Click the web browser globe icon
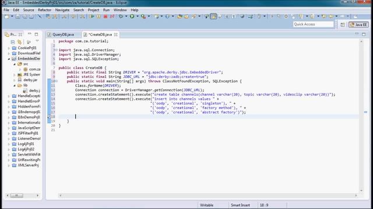 [242, 16]
